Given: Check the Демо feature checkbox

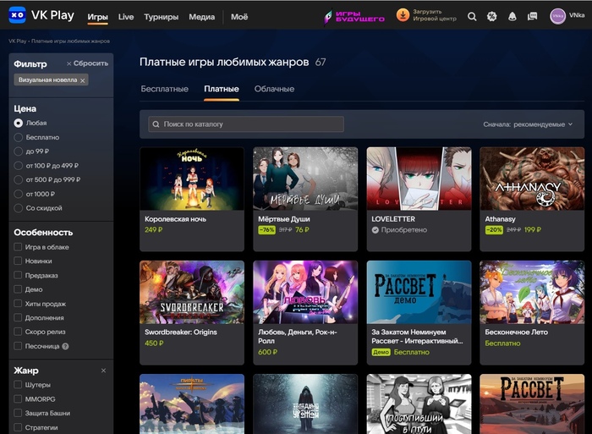Looking at the screenshot, I should pos(18,289).
